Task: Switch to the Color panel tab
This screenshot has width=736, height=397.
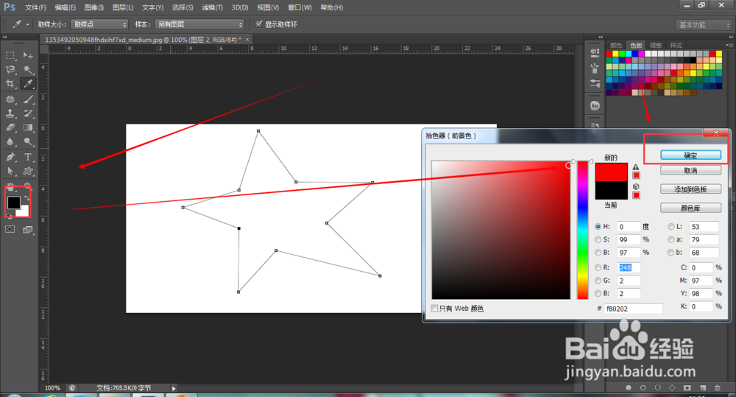Action: point(616,45)
